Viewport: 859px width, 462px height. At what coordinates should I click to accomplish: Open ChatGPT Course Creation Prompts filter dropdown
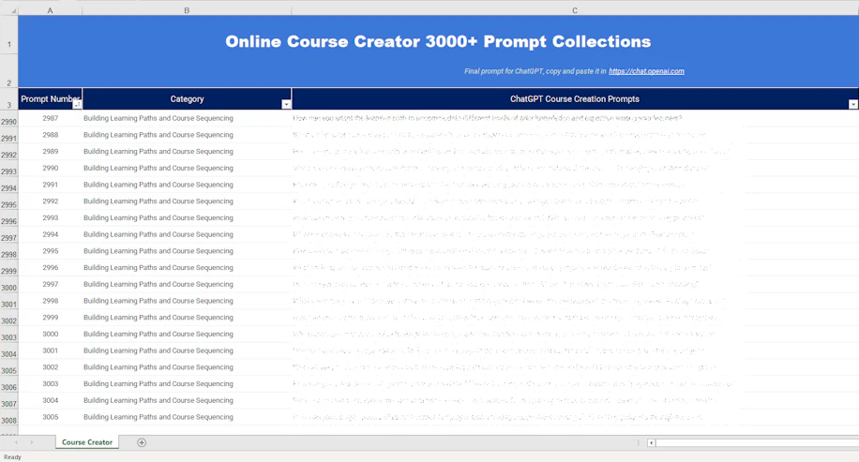pos(852,105)
